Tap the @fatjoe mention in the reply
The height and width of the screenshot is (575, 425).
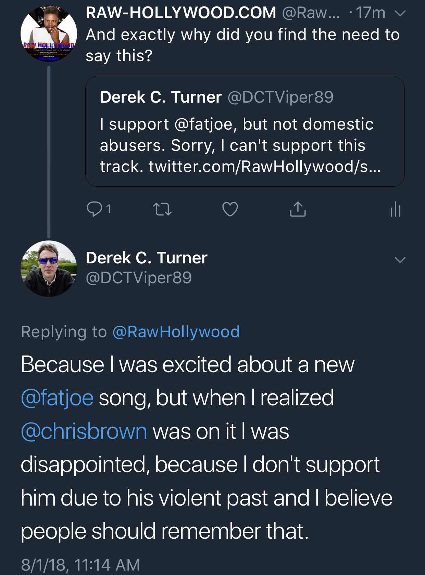[x=57, y=398]
